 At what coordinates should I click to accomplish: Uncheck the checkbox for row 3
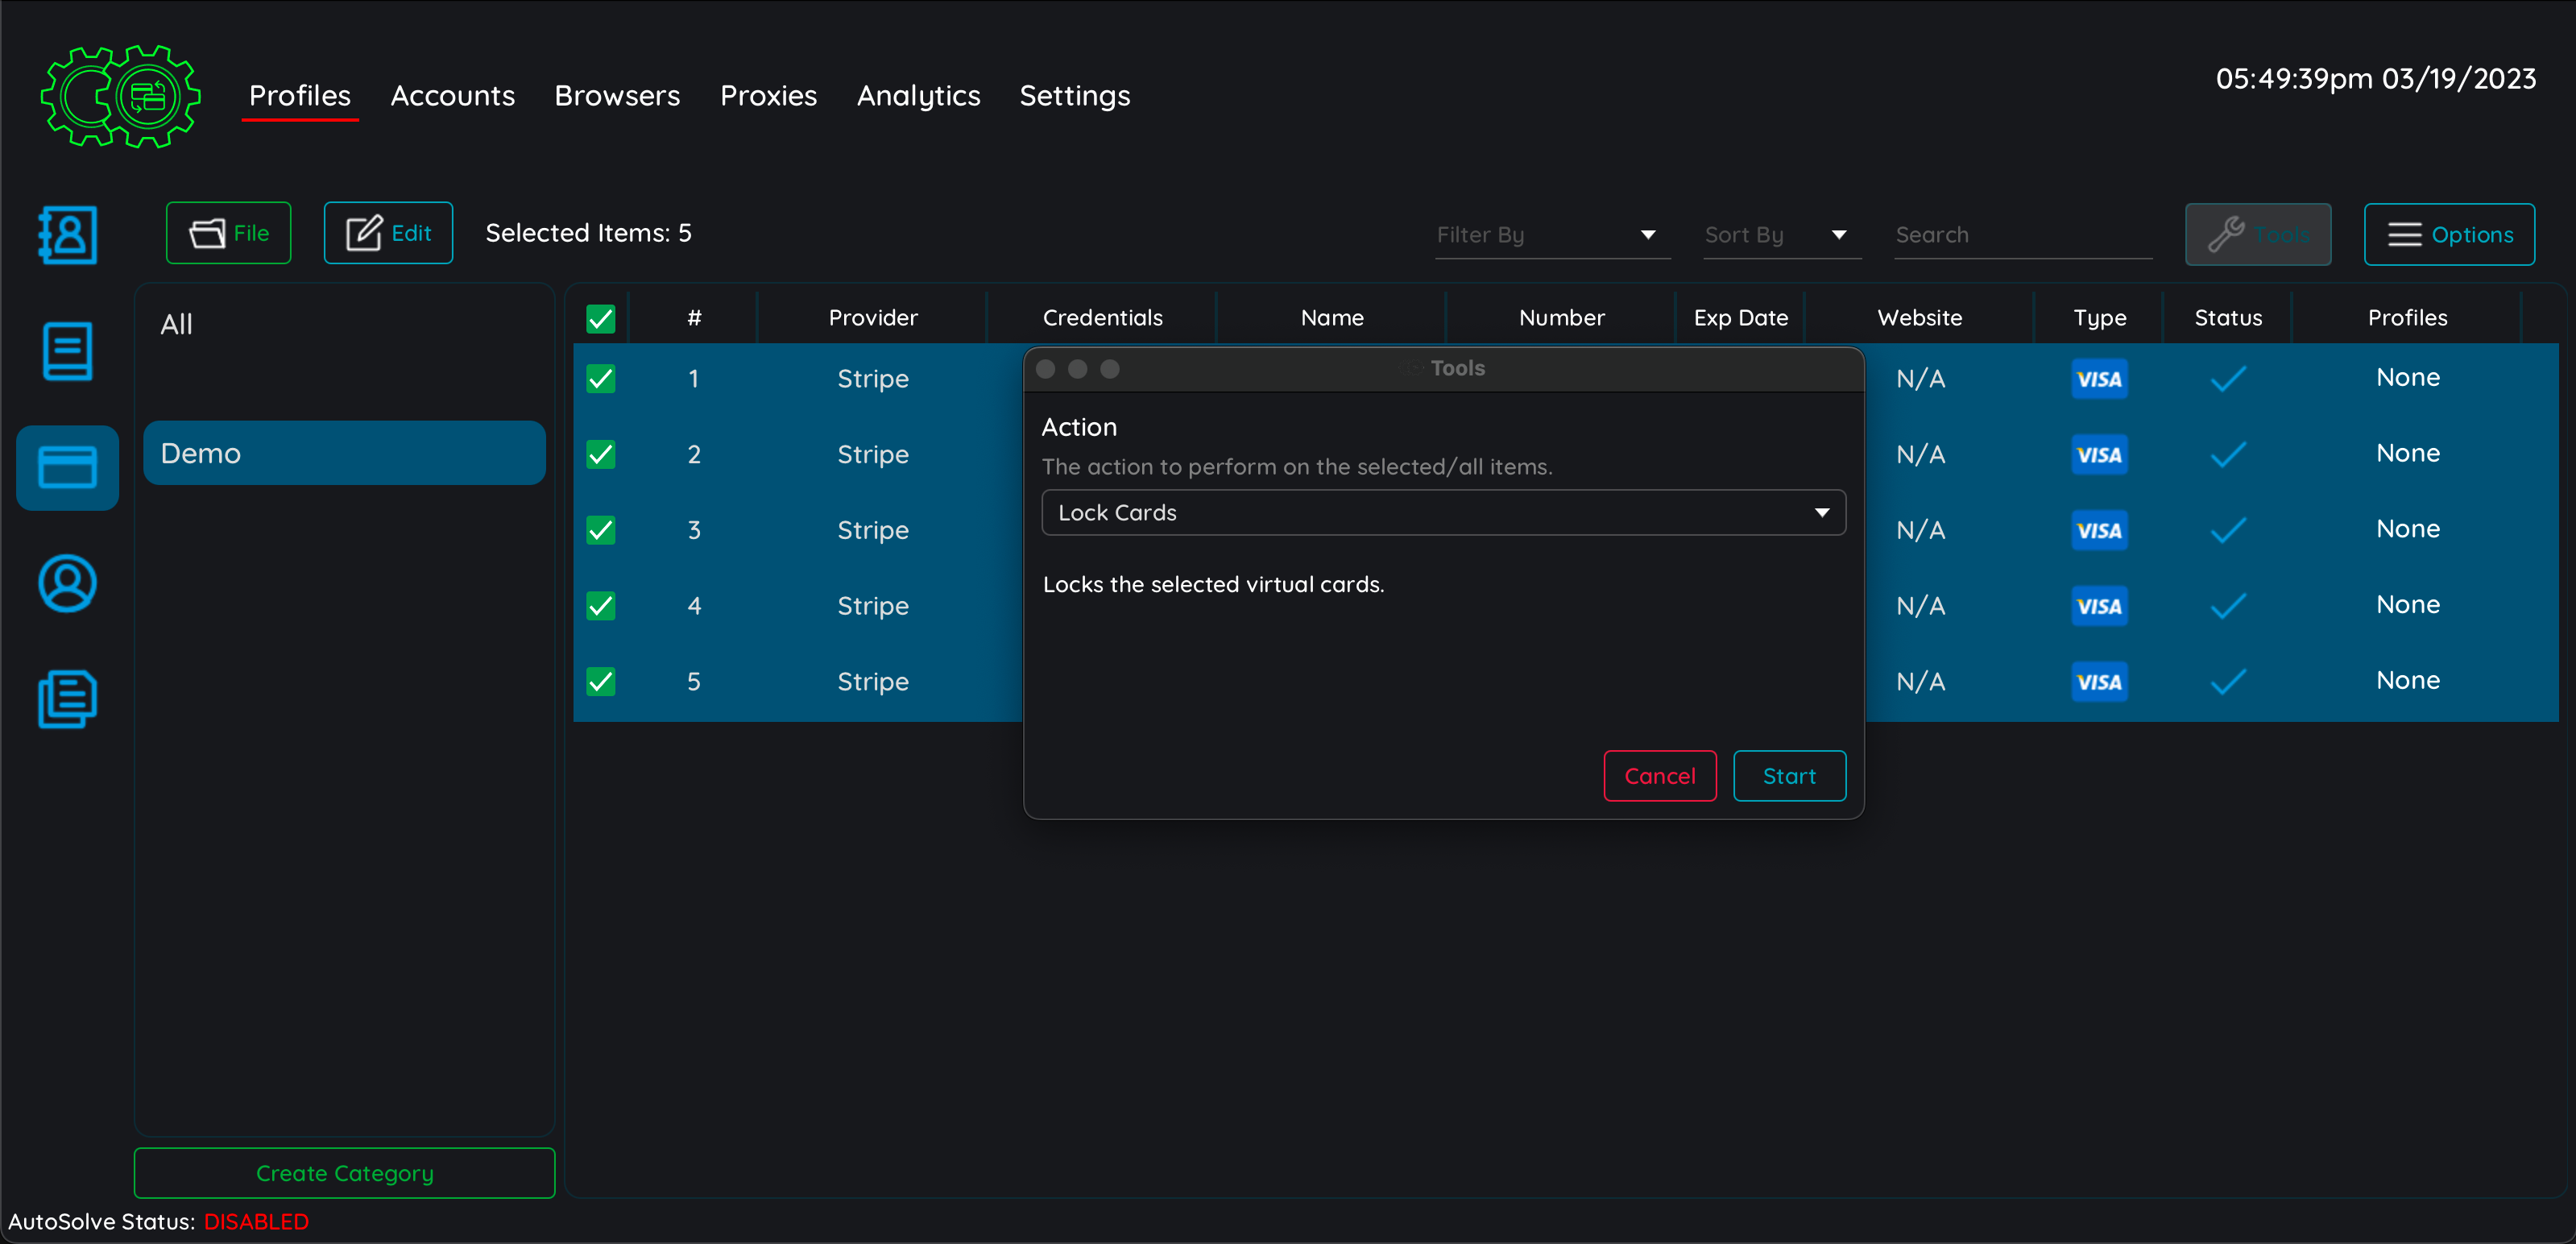600,530
